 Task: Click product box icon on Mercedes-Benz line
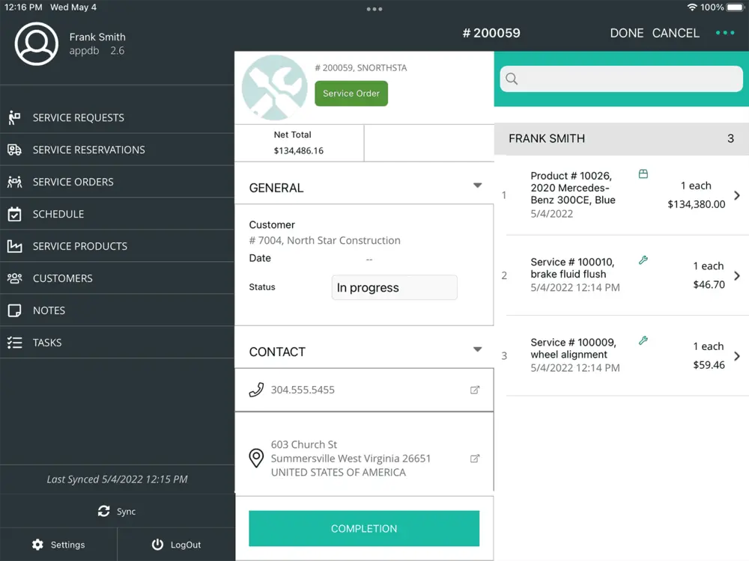pyautogui.click(x=643, y=174)
